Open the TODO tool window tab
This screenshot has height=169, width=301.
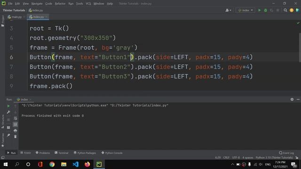(x=25, y=153)
